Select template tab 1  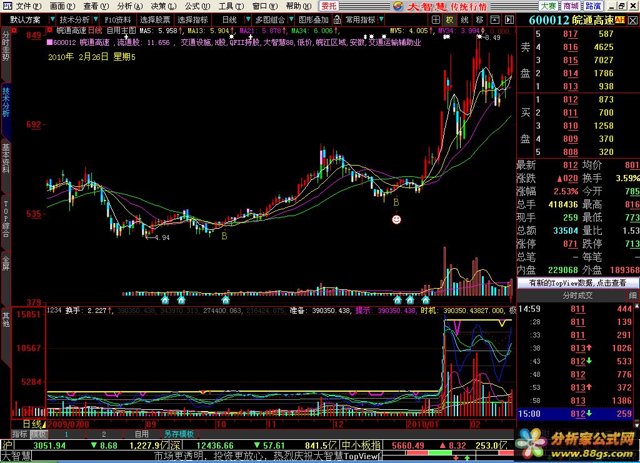pyautogui.click(x=66, y=434)
